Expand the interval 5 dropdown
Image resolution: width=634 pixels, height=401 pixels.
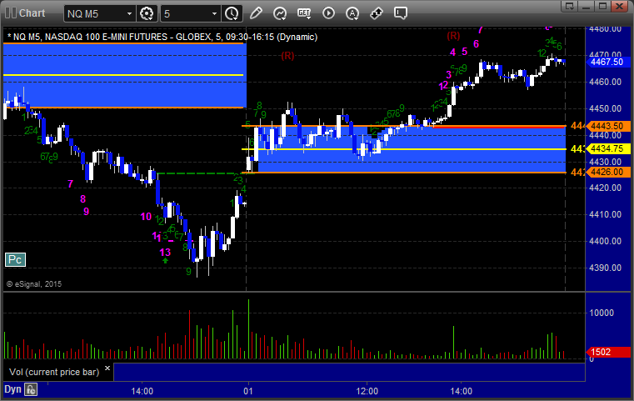(x=214, y=14)
